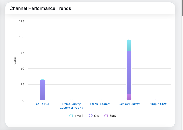Image resolution: width=183 pixels, height=130 pixels.
Task: Select the Etech Program axis label
Action: (x=100, y=104)
